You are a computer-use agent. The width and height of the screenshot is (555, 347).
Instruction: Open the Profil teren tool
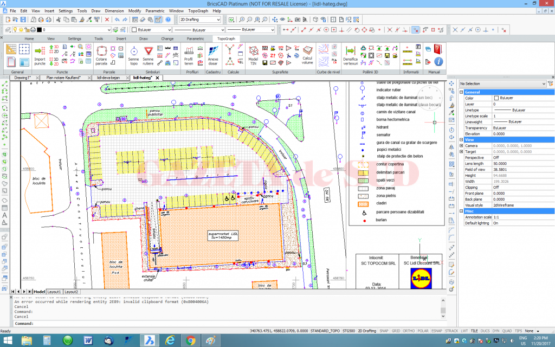click(189, 56)
